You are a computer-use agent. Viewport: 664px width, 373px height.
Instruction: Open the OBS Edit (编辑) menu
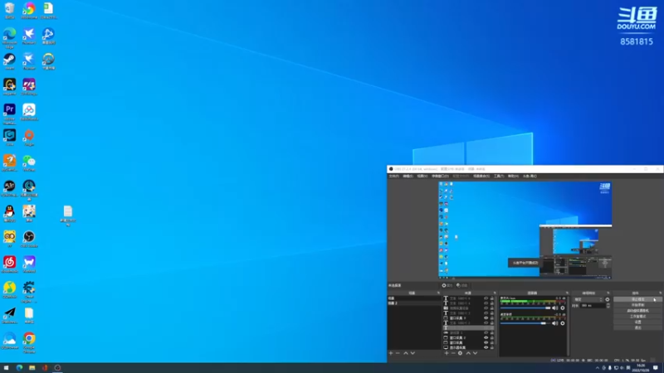point(408,176)
